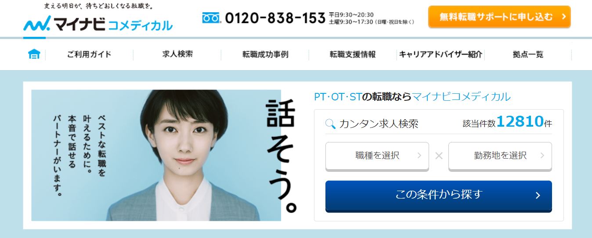Click arrow on 無料転職サポートに申し込む button
This screenshot has width=592, height=238.
click(x=563, y=17)
